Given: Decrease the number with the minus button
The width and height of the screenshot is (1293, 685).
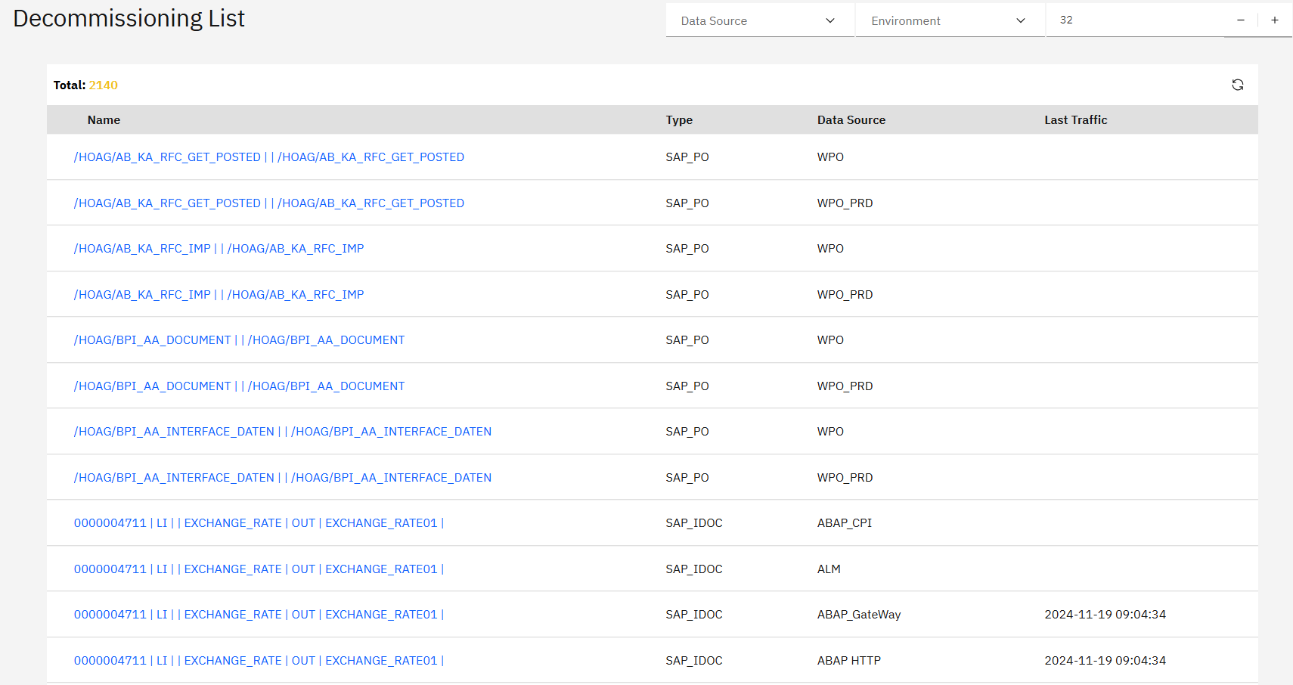Looking at the screenshot, I should tap(1241, 20).
